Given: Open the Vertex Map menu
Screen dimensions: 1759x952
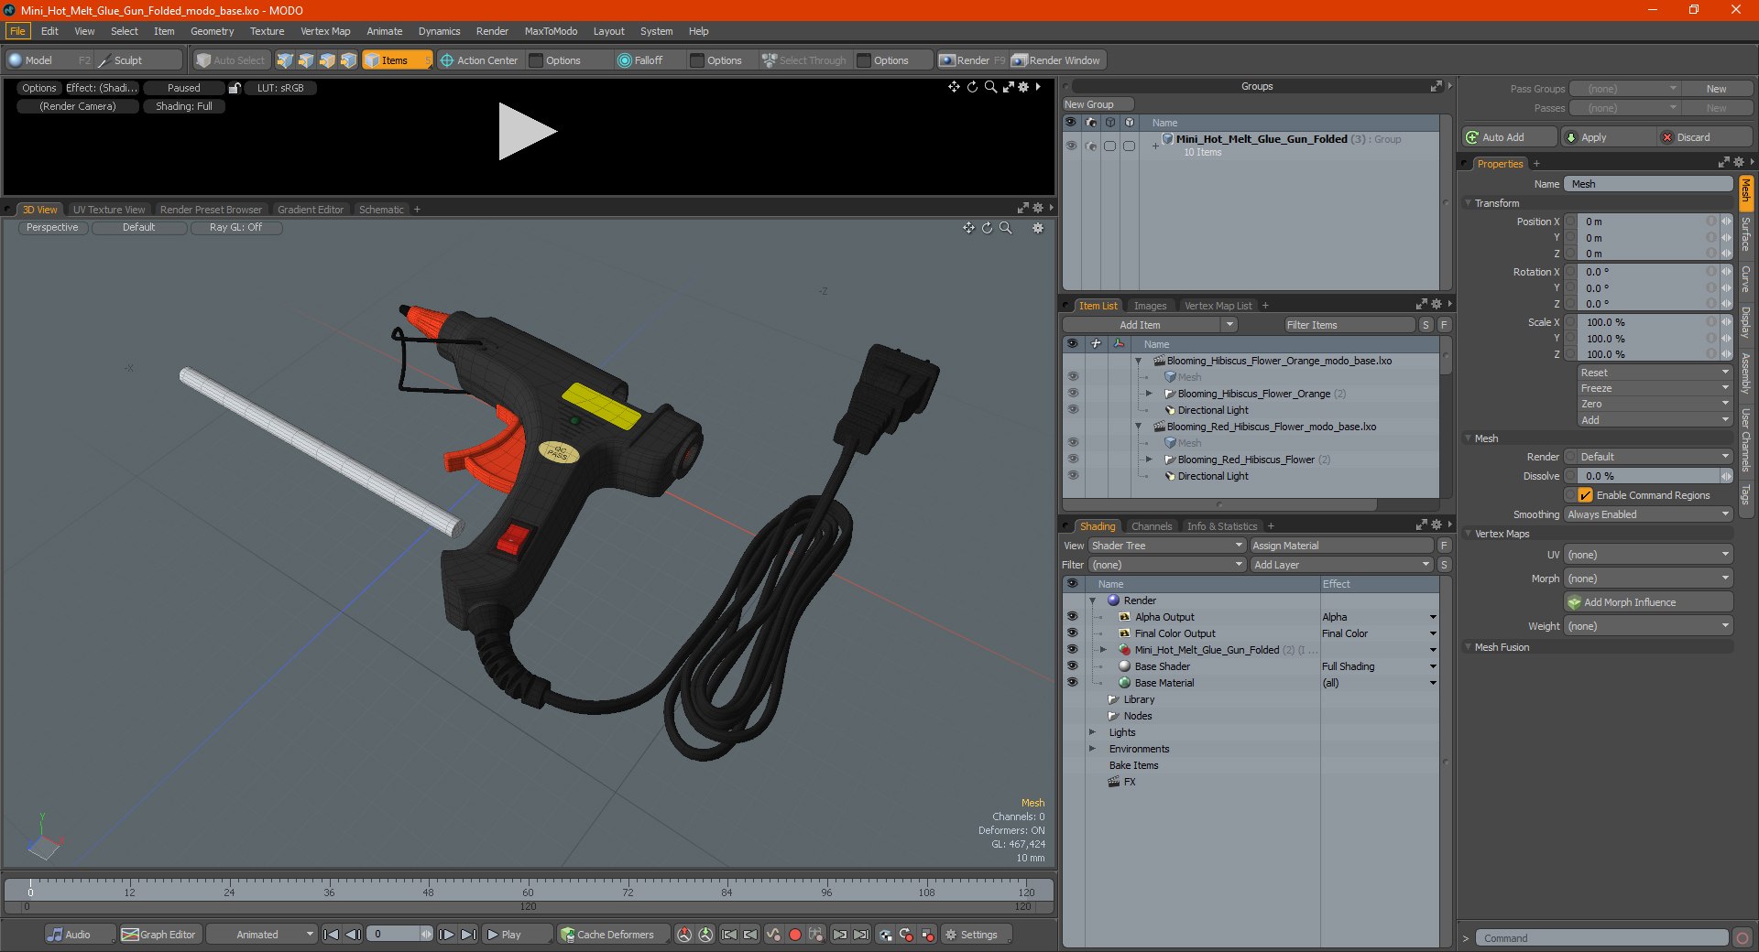Looking at the screenshot, I should tap(325, 31).
